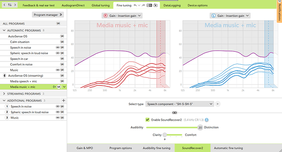Switch to Global tuning tab
The height and width of the screenshot is (152, 282).
(101, 5)
